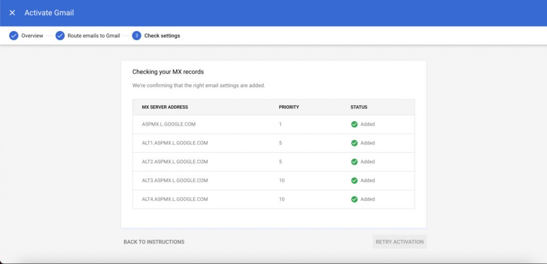This screenshot has height=264, width=547.
Task: Click Added status text in ALT4 row
Action: [368, 199]
